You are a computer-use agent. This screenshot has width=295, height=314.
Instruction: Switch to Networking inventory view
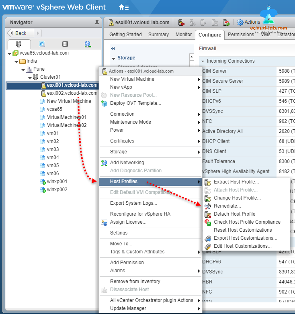88,44
